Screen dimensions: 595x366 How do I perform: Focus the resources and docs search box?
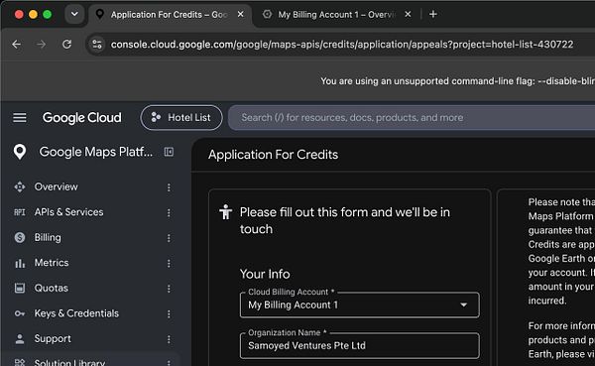[412, 118]
